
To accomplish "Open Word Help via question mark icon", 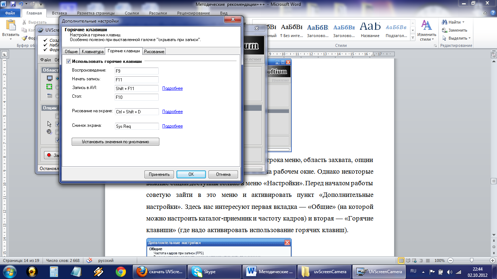I will tap(493, 13).
